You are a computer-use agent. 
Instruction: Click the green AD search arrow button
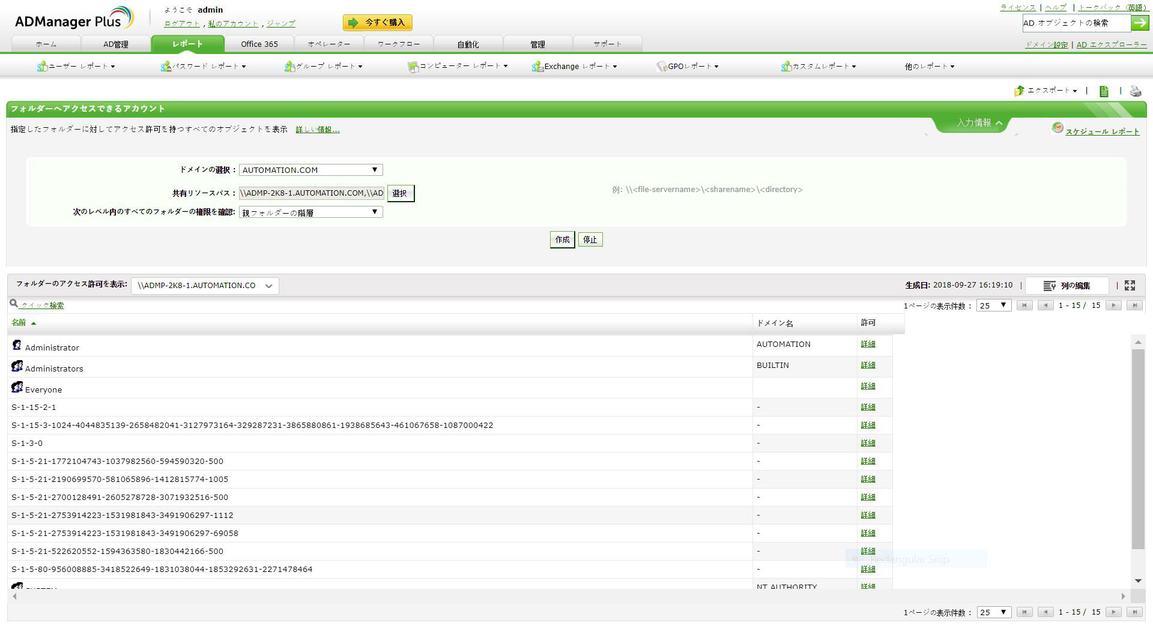coord(1140,22)
